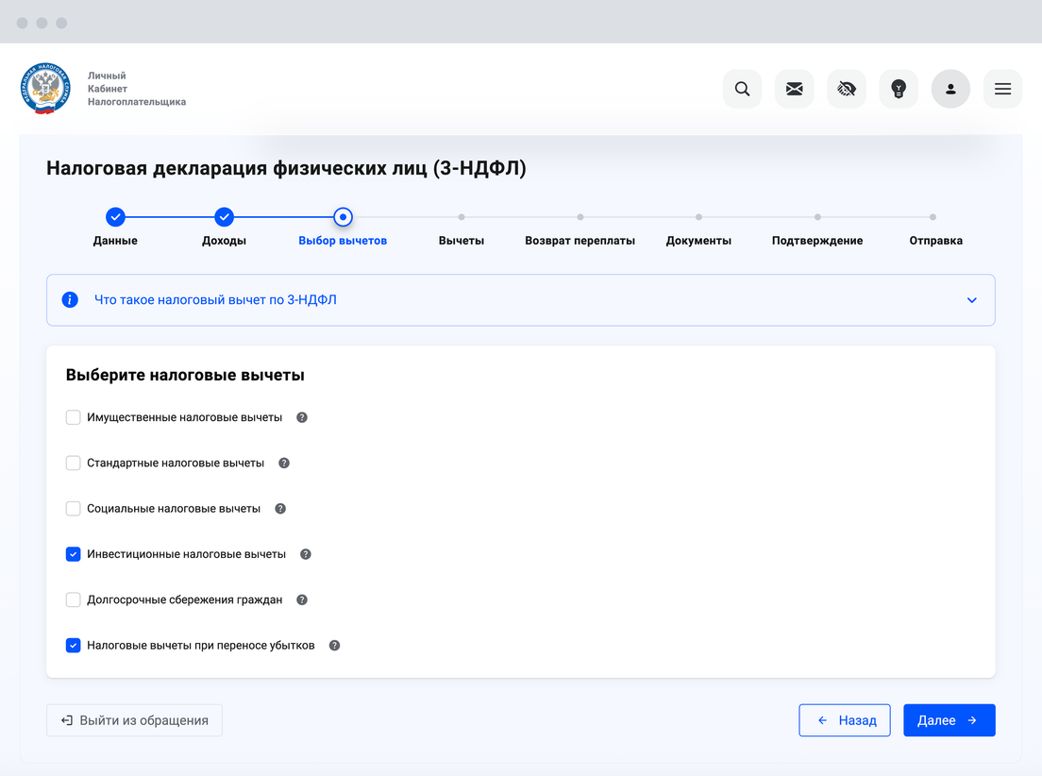The height and width of the screenshot is (776, 1042).
Task: Click heading Налоговая декларация физических лиц (3-НДФЛ)
Action: [286, 168]
